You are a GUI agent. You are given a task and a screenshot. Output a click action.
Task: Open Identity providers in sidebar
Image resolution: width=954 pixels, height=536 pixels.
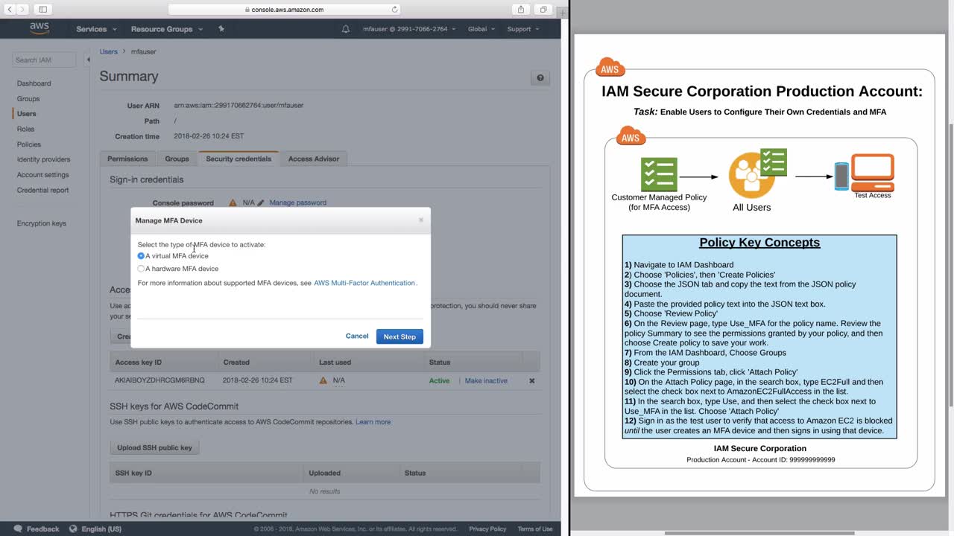pyautogui.click(x=43, y=159)
